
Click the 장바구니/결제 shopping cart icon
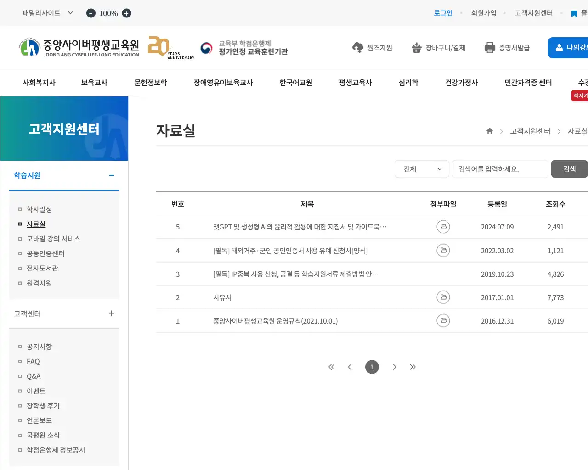tap(416, 47)
